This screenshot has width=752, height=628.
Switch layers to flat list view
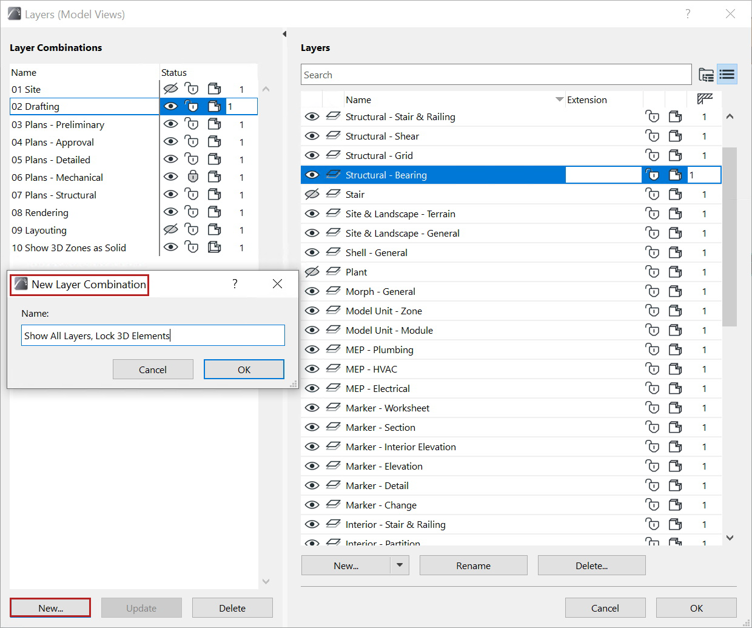pos(727,75)
